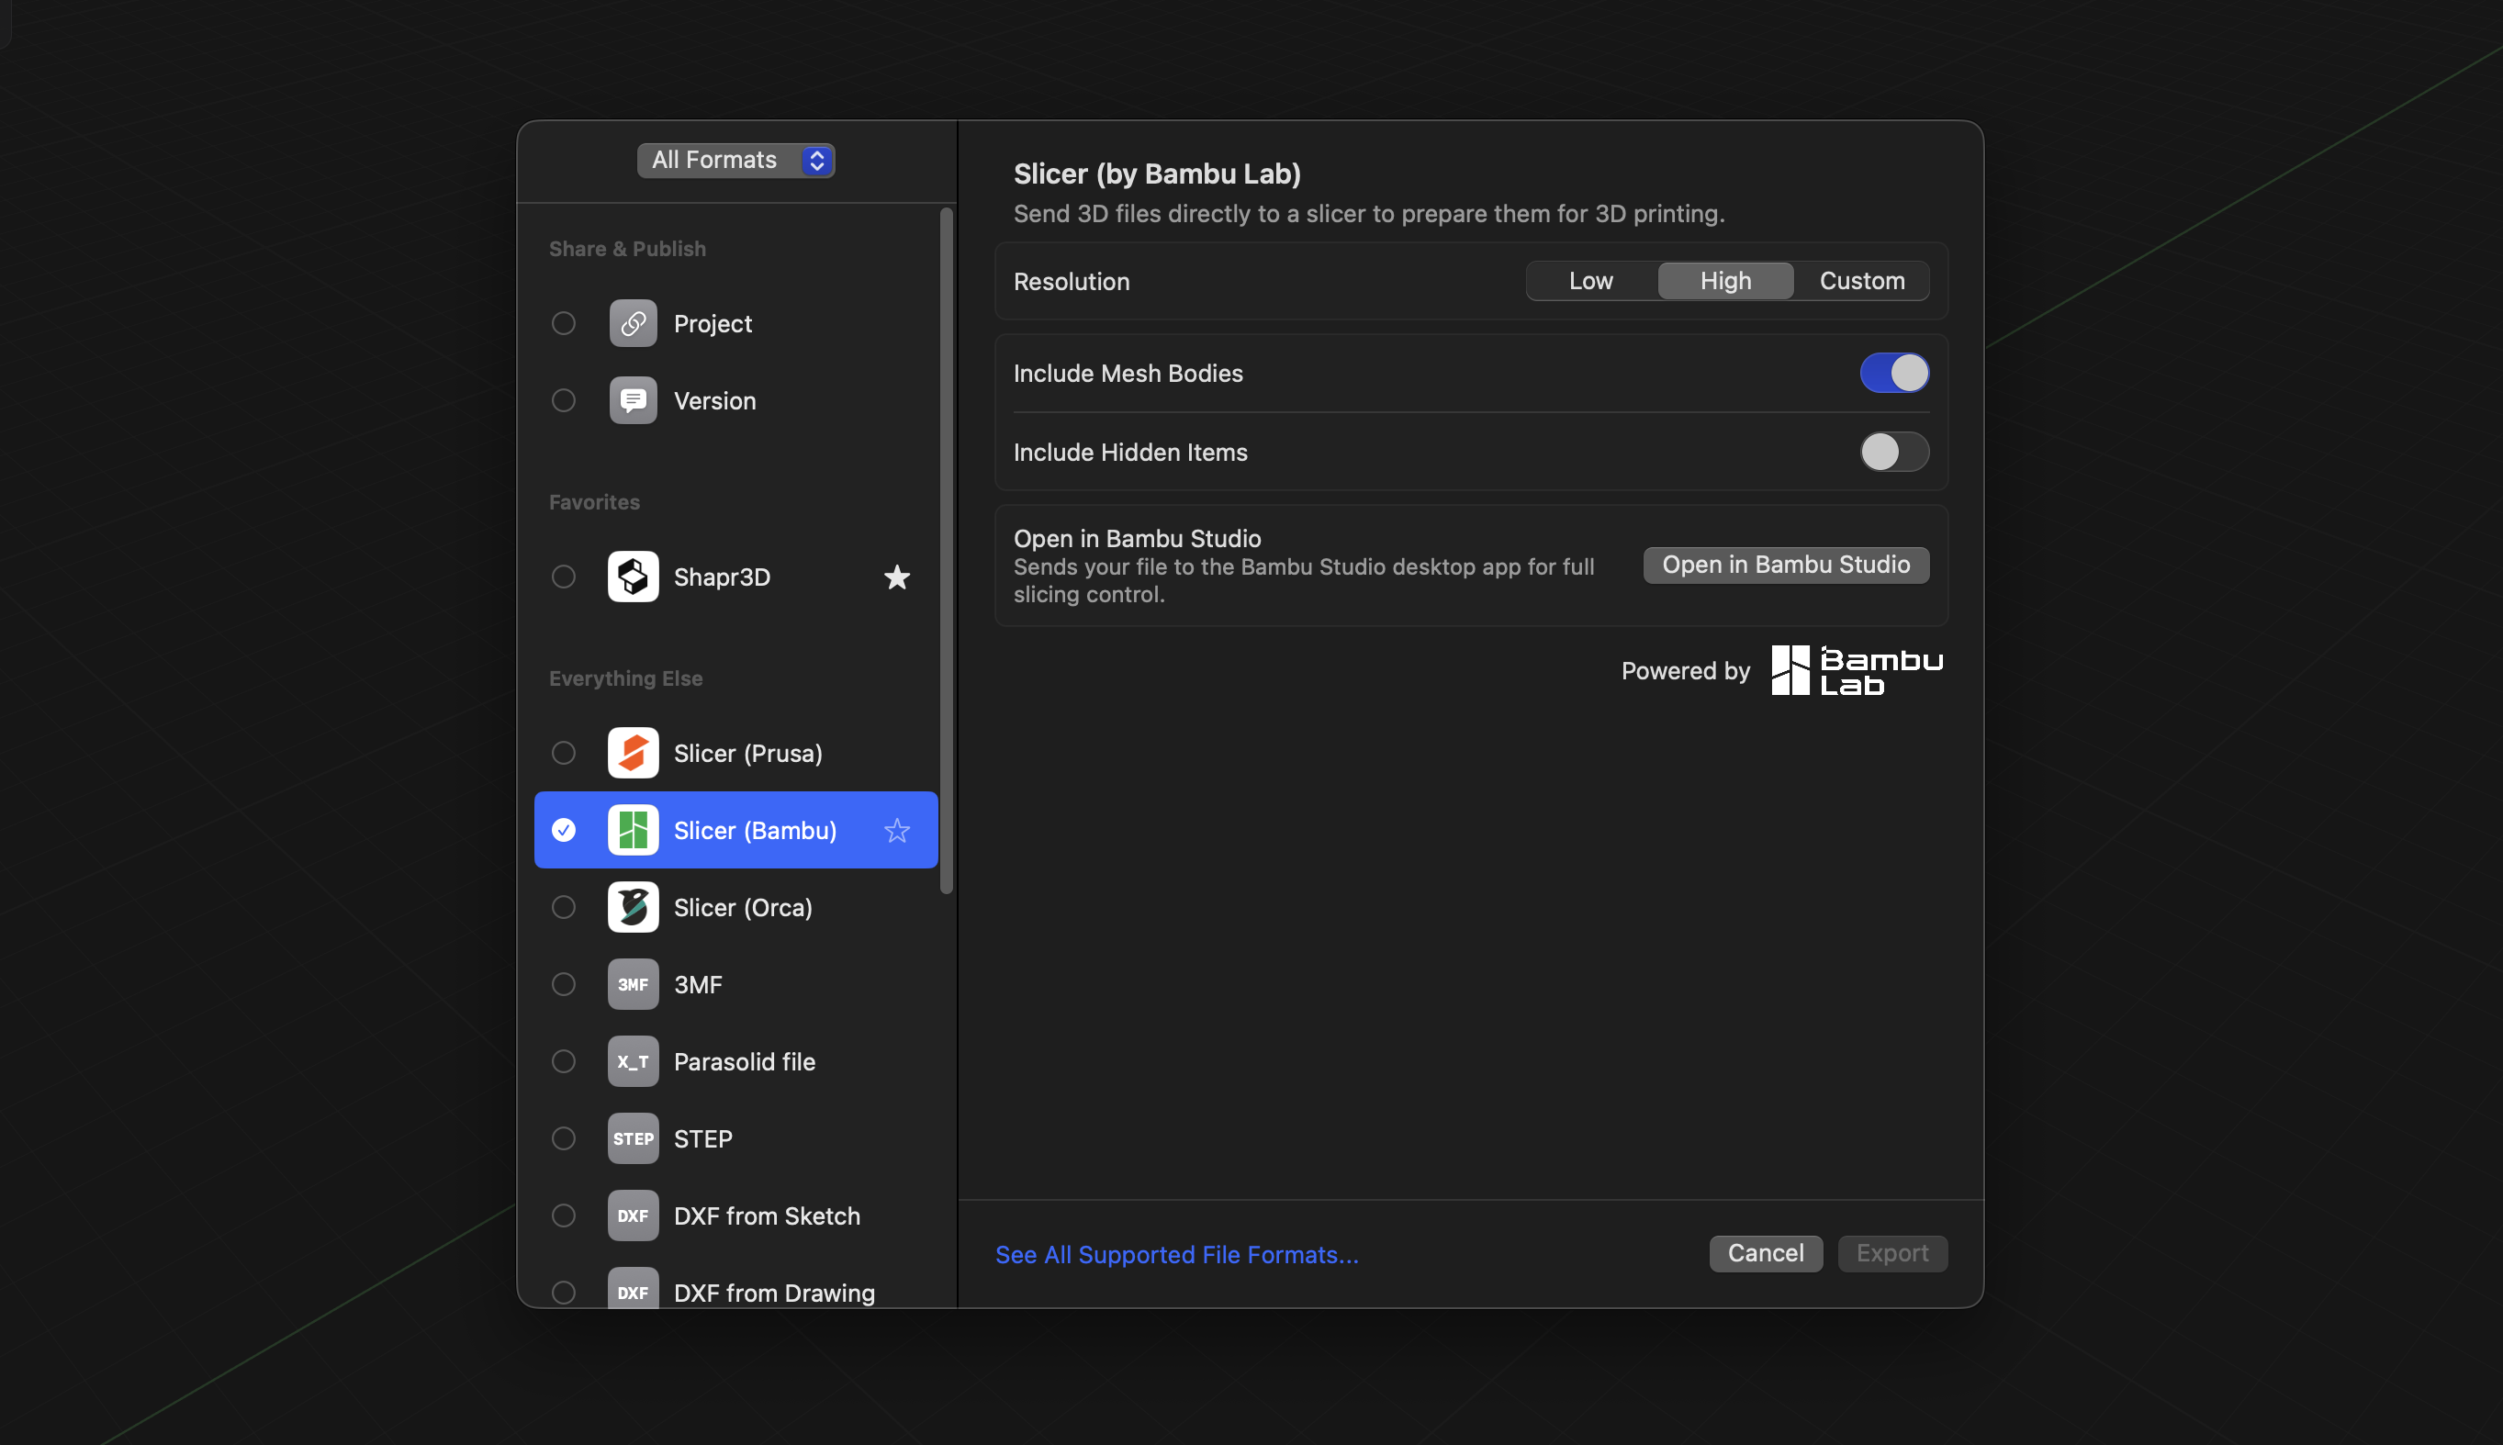Click the Parasolid file label
This screenshot has height=1445, width=2503.
pos(745,1062)
